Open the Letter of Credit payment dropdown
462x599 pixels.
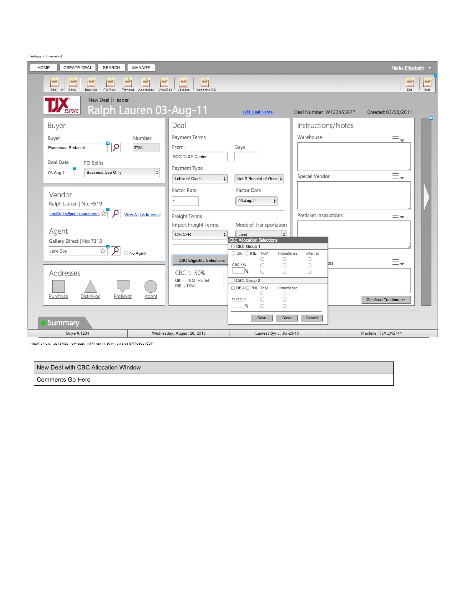pyautogui.click(x=200, y=179)
